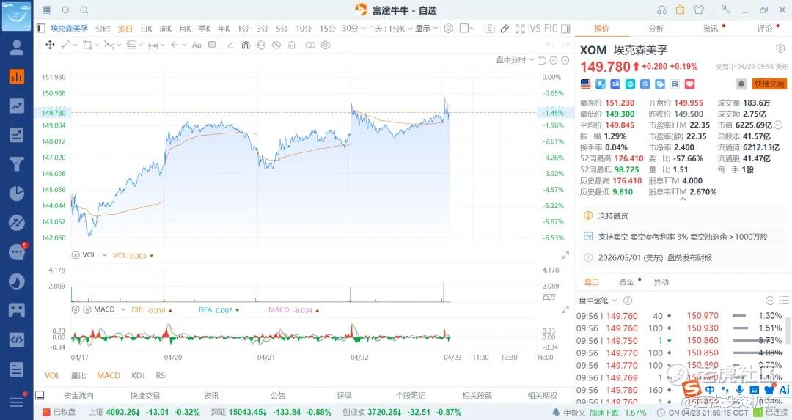Toggle RSI indicator at the bottom list
Screen dimensions: 792x420
click(161, 375)
